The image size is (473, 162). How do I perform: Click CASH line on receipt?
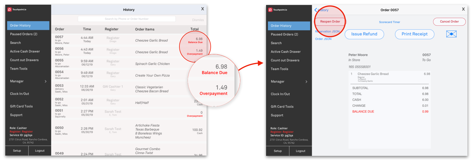[x=390, y=100]
